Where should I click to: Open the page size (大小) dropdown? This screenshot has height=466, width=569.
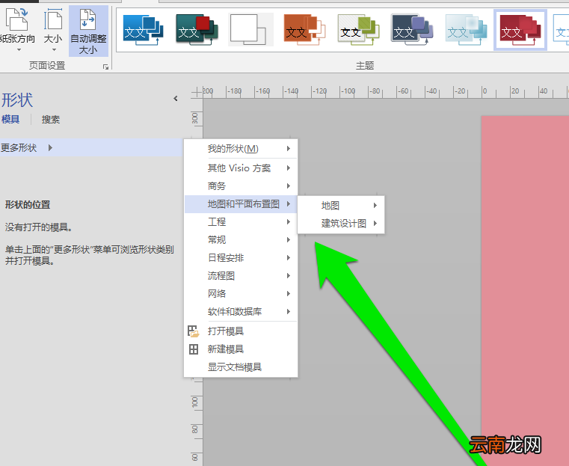point(53,31)
